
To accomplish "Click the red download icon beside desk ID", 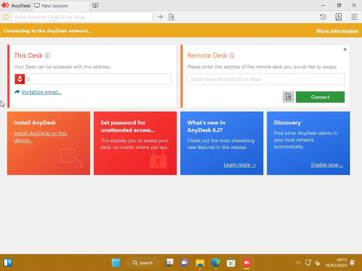I will tap(20, 79).
